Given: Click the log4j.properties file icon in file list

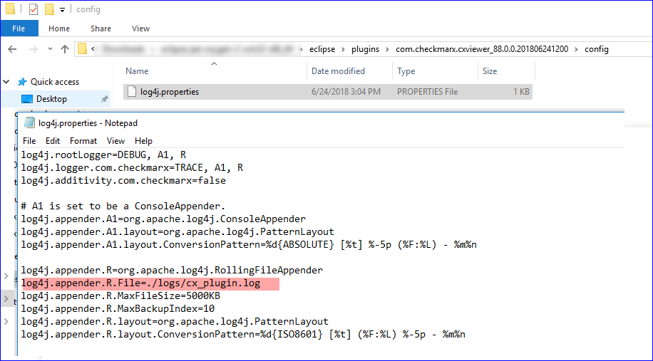Looking at the screenshot, I should 131,92.
